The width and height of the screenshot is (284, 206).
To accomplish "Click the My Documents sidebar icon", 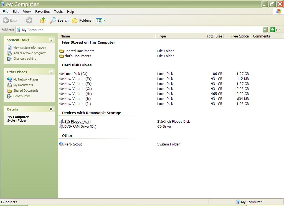I will tap(9, 85).
